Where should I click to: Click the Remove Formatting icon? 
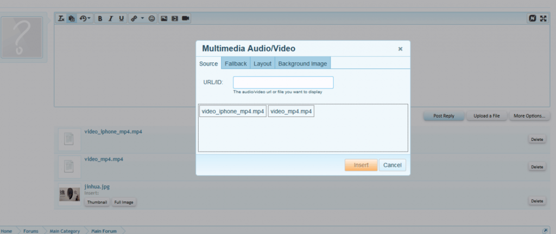pyautogui.click(x=61, y=18)
